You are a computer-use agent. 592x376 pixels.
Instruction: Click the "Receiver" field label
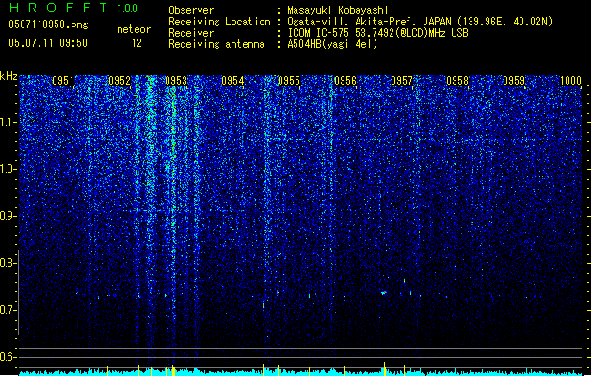click(x=191, y=33)
